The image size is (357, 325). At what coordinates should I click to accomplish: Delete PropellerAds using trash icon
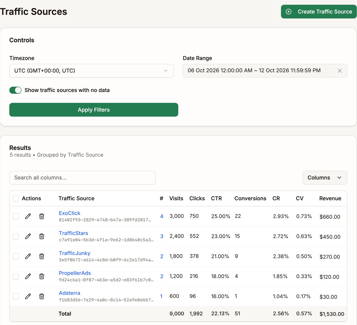click(x=42, y=276)
